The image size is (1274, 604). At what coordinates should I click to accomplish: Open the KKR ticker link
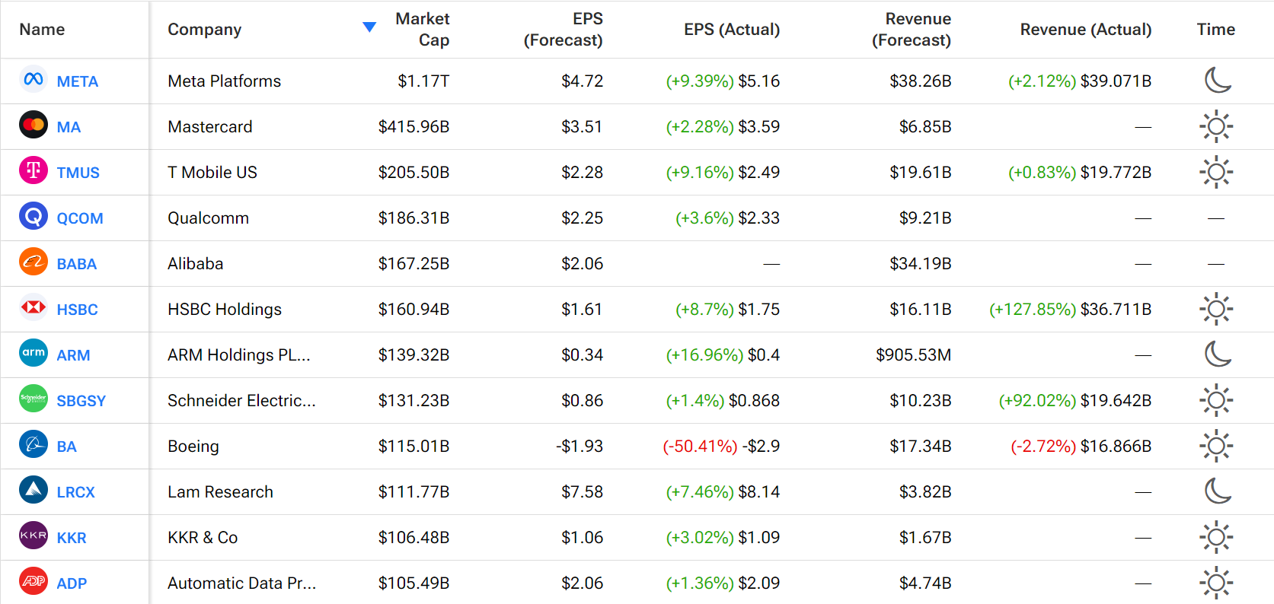point(72,538)
